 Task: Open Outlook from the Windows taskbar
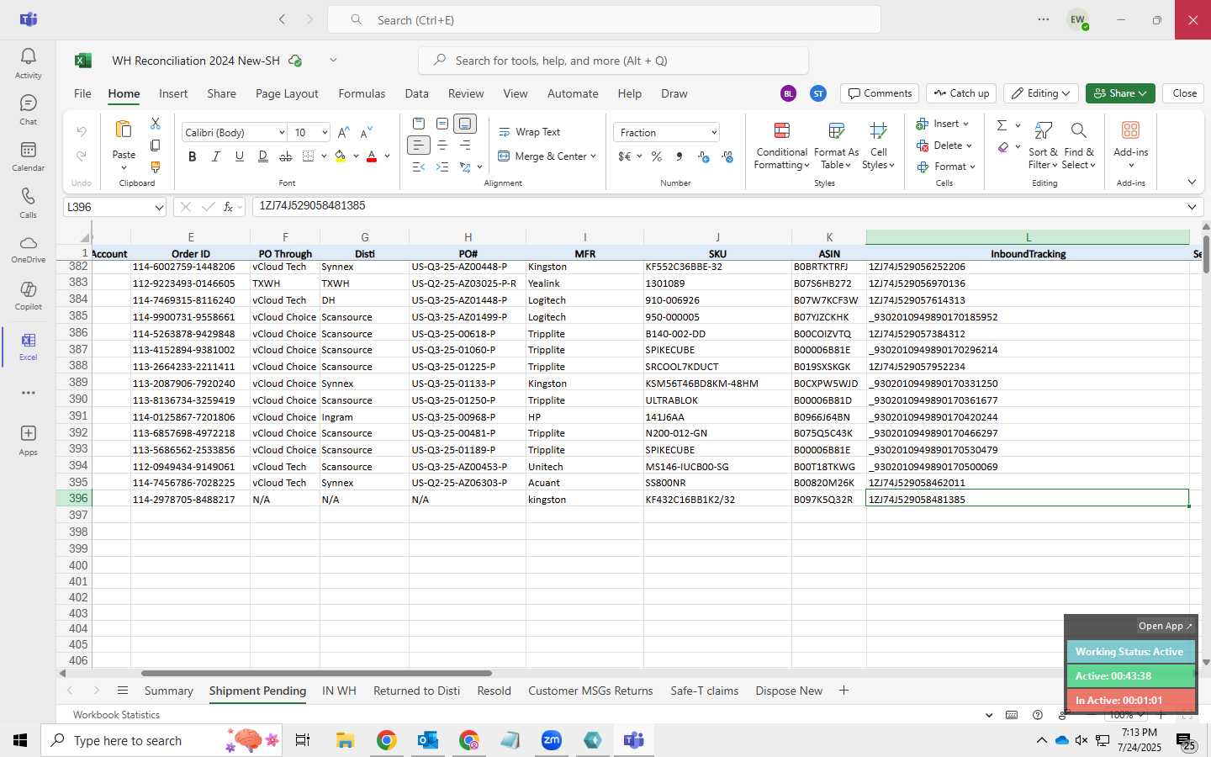[427, 740]
